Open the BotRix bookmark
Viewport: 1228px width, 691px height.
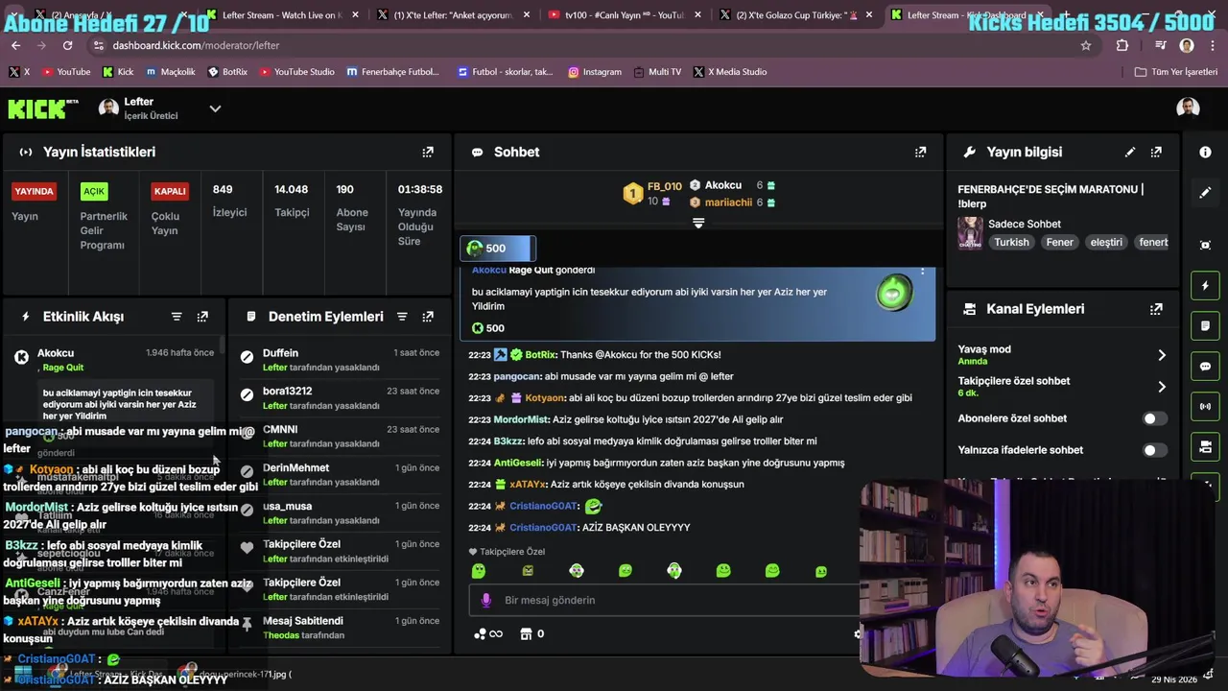point(227,72)
